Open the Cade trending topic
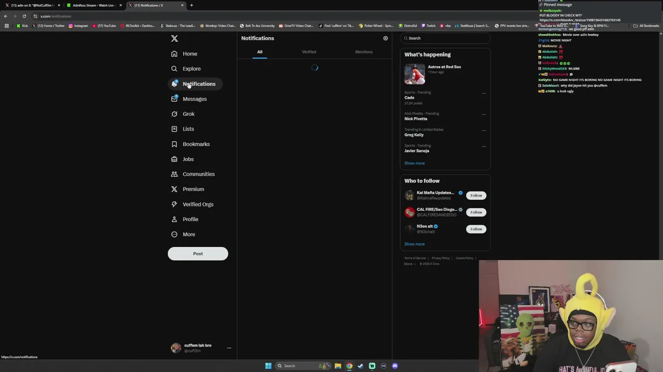Viewport: 663px width, 372px height. tap(409, 98)
